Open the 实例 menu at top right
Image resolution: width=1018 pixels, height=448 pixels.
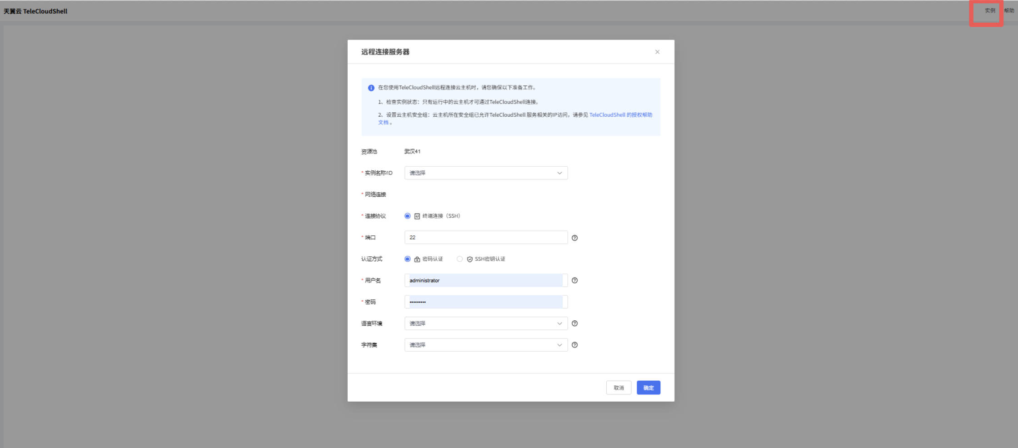(x=990, y=10)
